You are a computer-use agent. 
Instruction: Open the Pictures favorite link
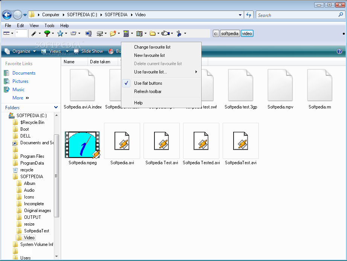[20, 81]
